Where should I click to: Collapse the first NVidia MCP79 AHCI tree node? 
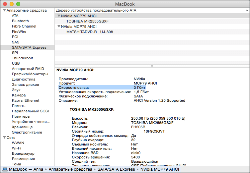click(x=59, y=16)
